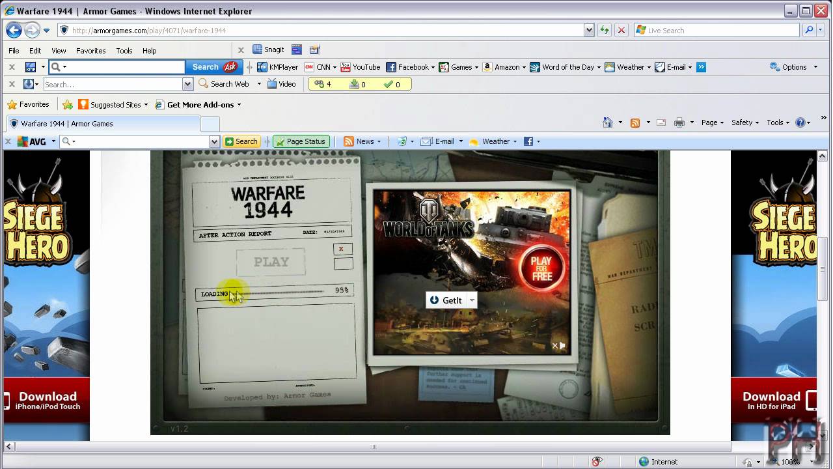Click the Play For Free red button

click(541, 268)
